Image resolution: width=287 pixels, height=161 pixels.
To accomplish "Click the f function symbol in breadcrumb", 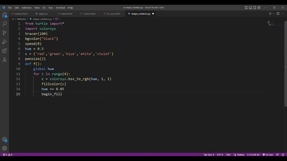I will 57,19.
